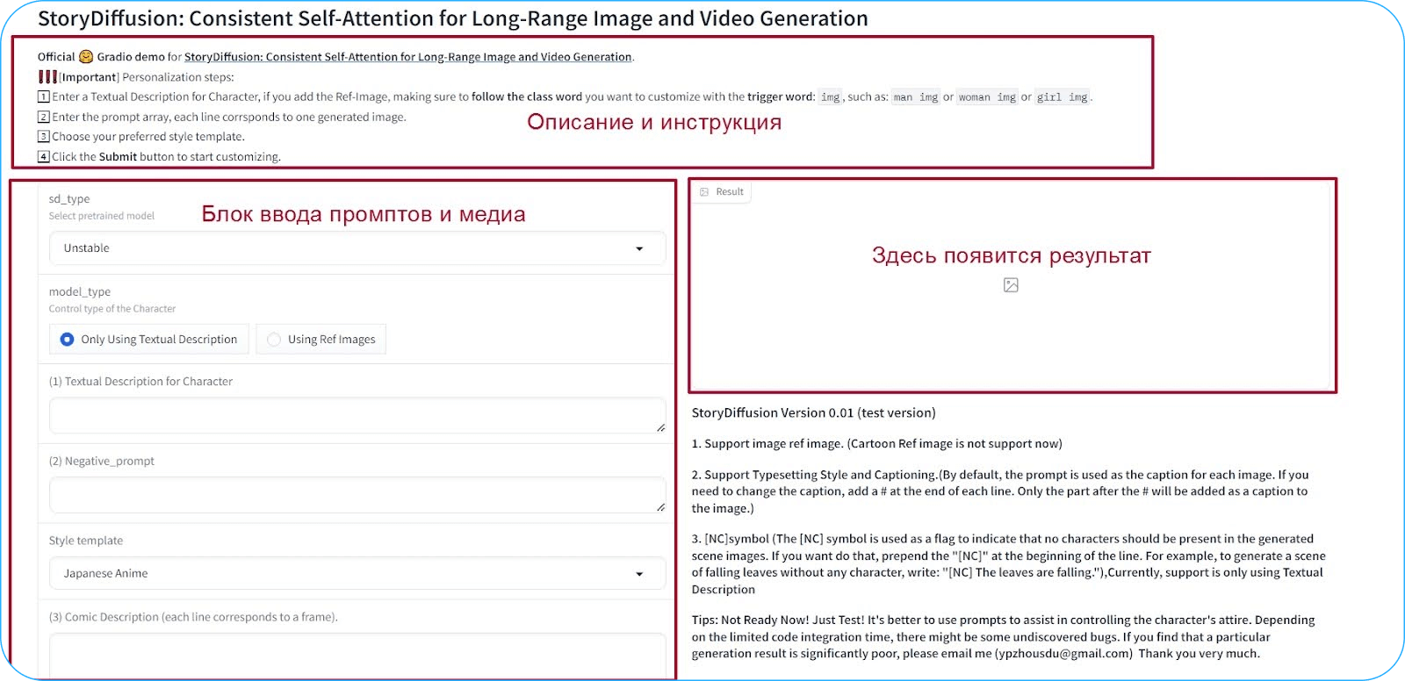The height and width of the screenshot is (681, 1405).
Task: Click the '2. Support Typesetting Style and Captioning' note
Action: tap(1000, 491)
